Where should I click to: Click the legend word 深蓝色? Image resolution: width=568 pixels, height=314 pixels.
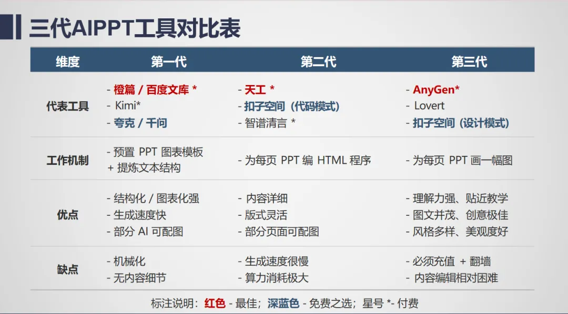point(283,303)
